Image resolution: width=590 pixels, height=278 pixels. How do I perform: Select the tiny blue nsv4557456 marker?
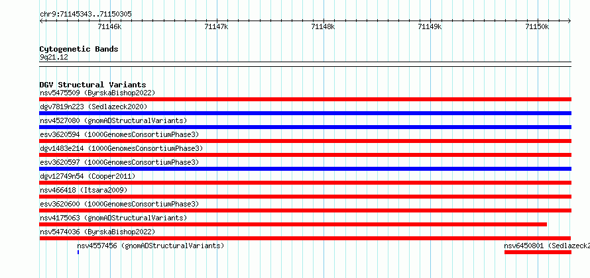pyautogui.click(x=78, y=252)
